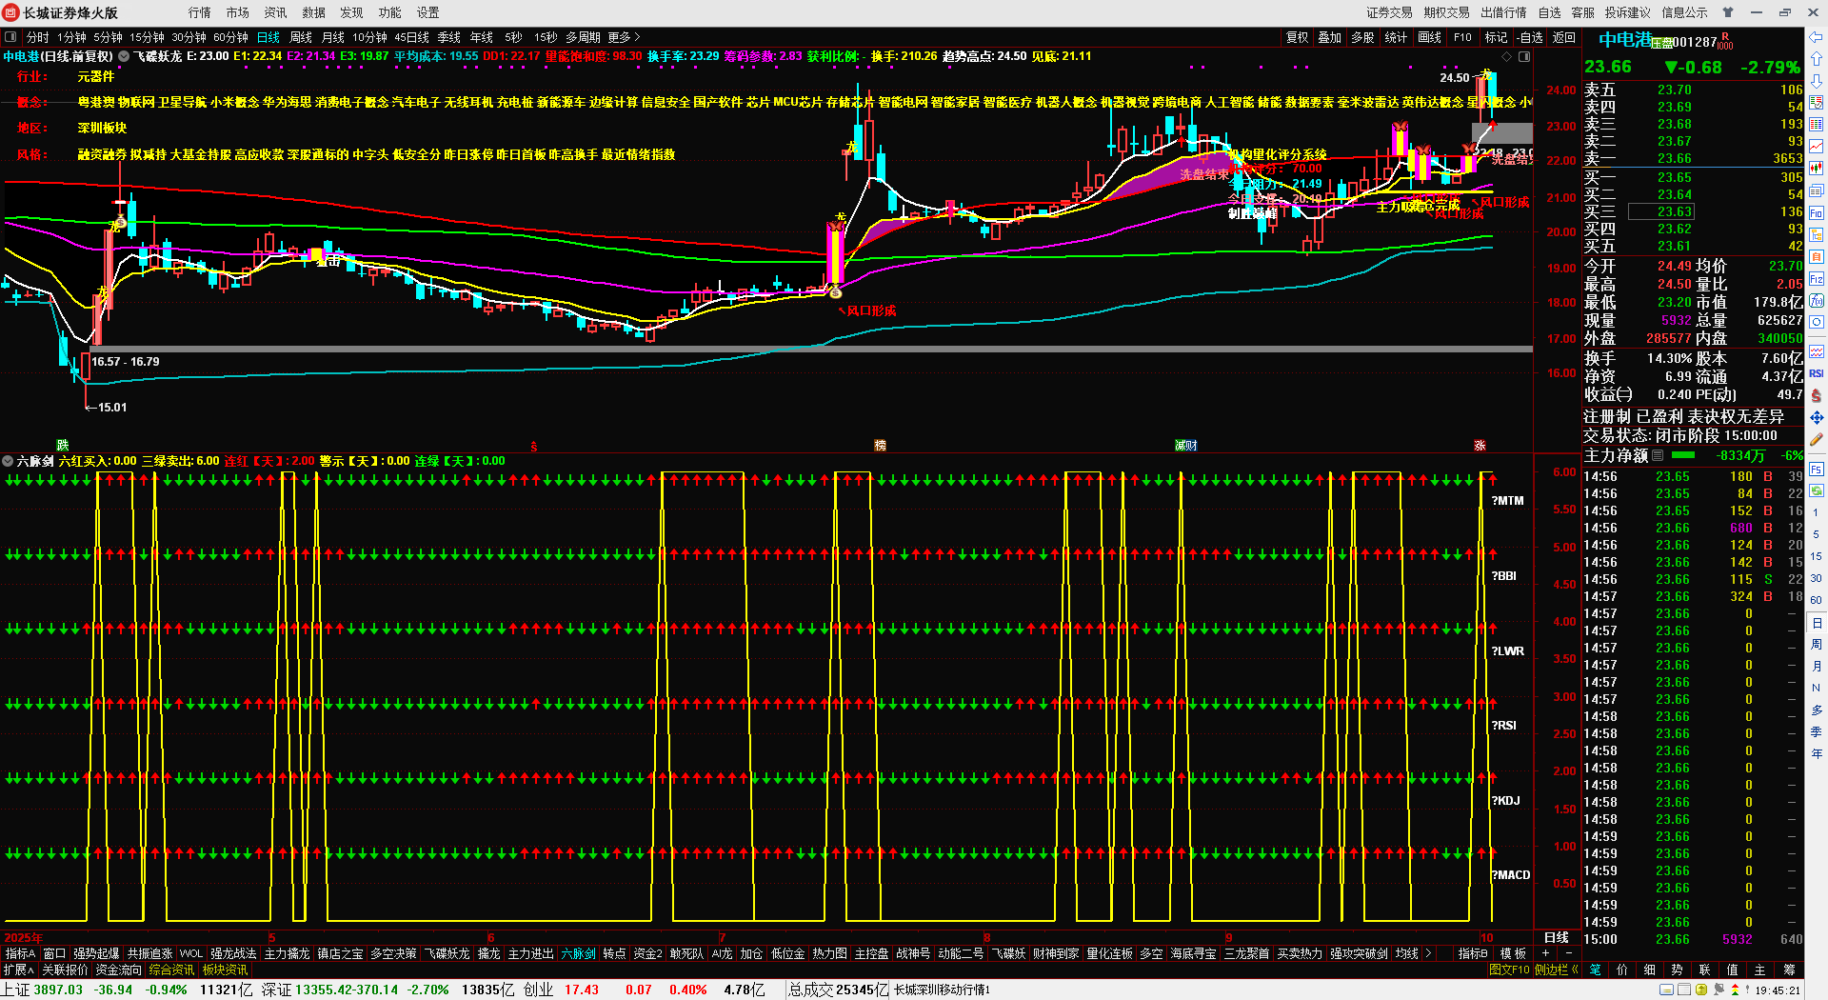Click the small square icon before 分时
Screen dimensions: 1828x1000
[x=10, y=37]
